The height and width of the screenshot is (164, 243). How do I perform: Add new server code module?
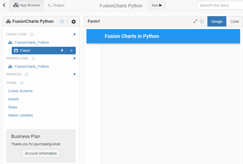74,58
